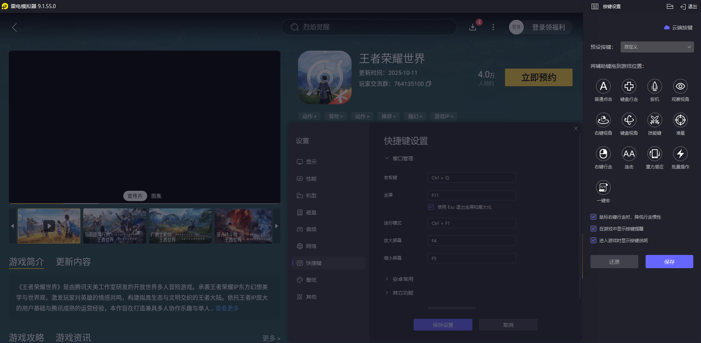Select the 重力感应 gravity sensor icon
Image resolution: width=701 pixels, height=343 pixels.
[x=654, y=154]
